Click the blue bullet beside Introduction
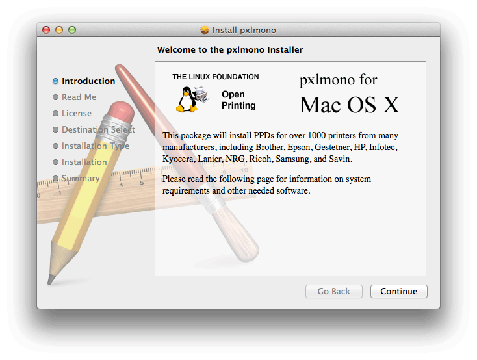Image resolution: width=477 pixels, height=360 pixels. tap(55, 81)
